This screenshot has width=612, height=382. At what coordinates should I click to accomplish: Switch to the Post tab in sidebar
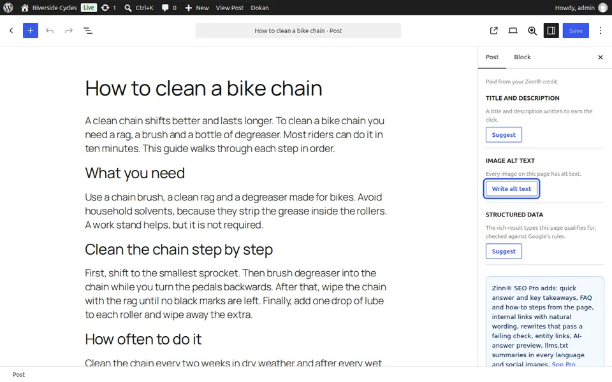tap(492, 57)
